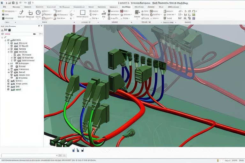245x163 pixels.
Task: Switch to the first ribbon tab on the left
Action: (5, 7)
